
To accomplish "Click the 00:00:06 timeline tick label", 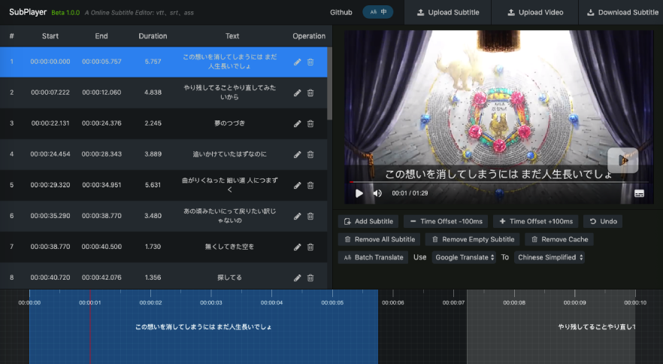I will [x=393, y=302].
